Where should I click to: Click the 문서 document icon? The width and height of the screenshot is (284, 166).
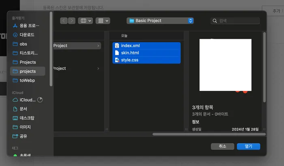click(15, 109)
